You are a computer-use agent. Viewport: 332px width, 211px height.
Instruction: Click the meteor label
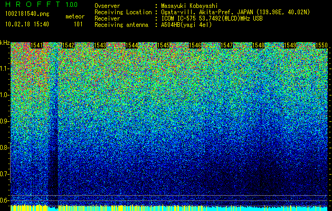click(x=75, y=16)
